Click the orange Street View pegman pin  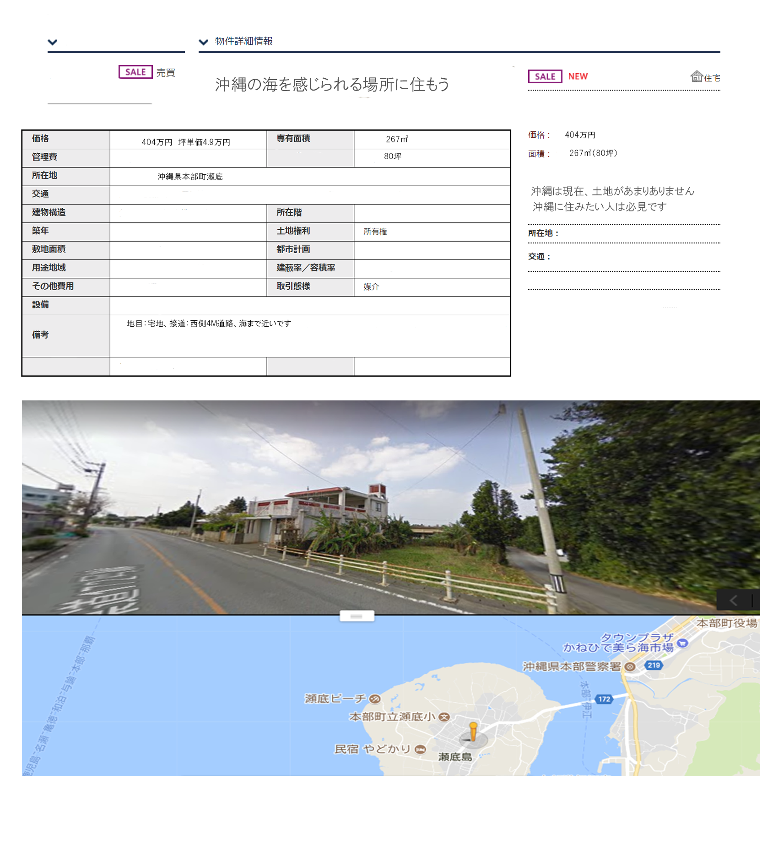click(x=473, y=731)
